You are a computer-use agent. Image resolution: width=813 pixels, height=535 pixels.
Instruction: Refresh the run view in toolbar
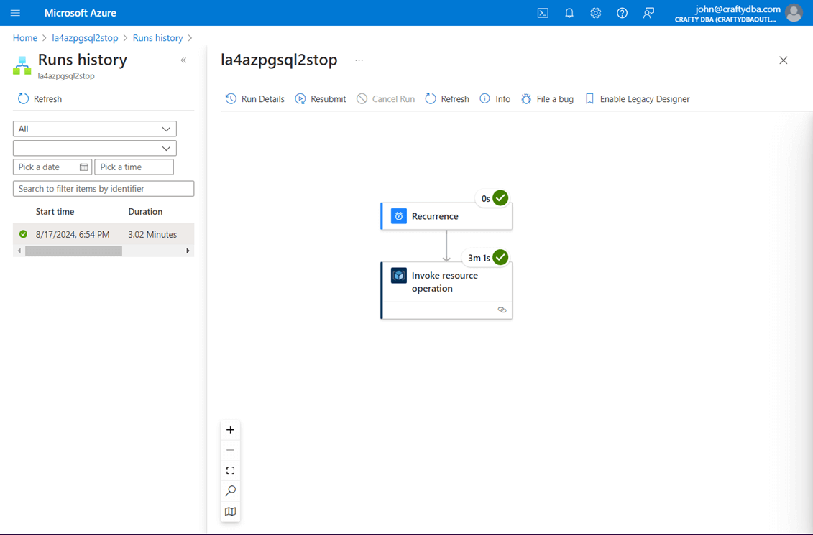point(447,99)
